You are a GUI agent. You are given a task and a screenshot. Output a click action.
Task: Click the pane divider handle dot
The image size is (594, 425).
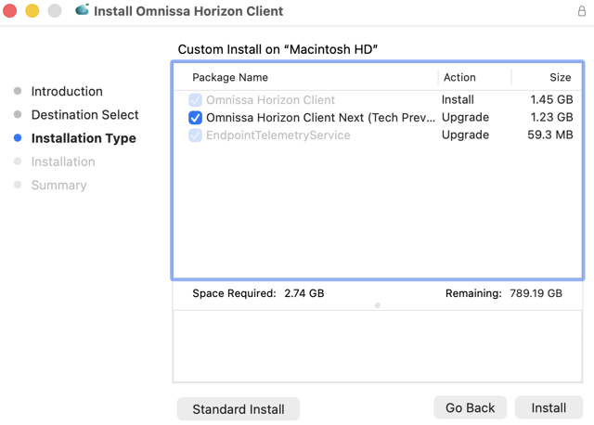click(x=378, y=305)
